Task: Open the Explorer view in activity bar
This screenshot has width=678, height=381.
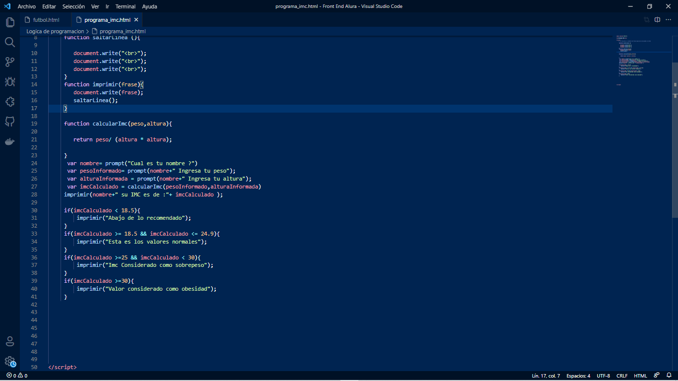Action: point(10,22)
